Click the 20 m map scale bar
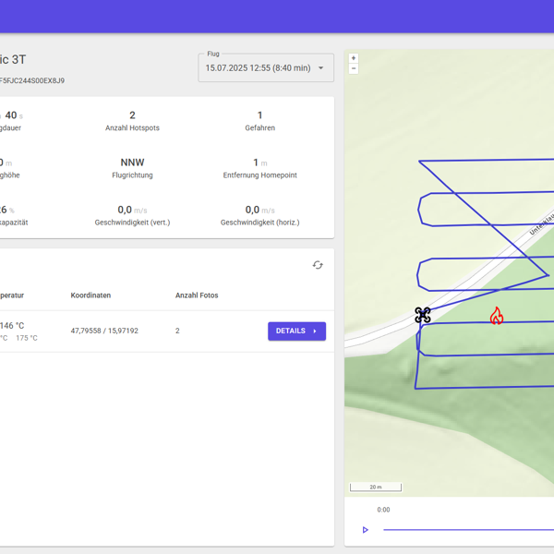The width and height of the screenshot is (554, 554). 376,488
